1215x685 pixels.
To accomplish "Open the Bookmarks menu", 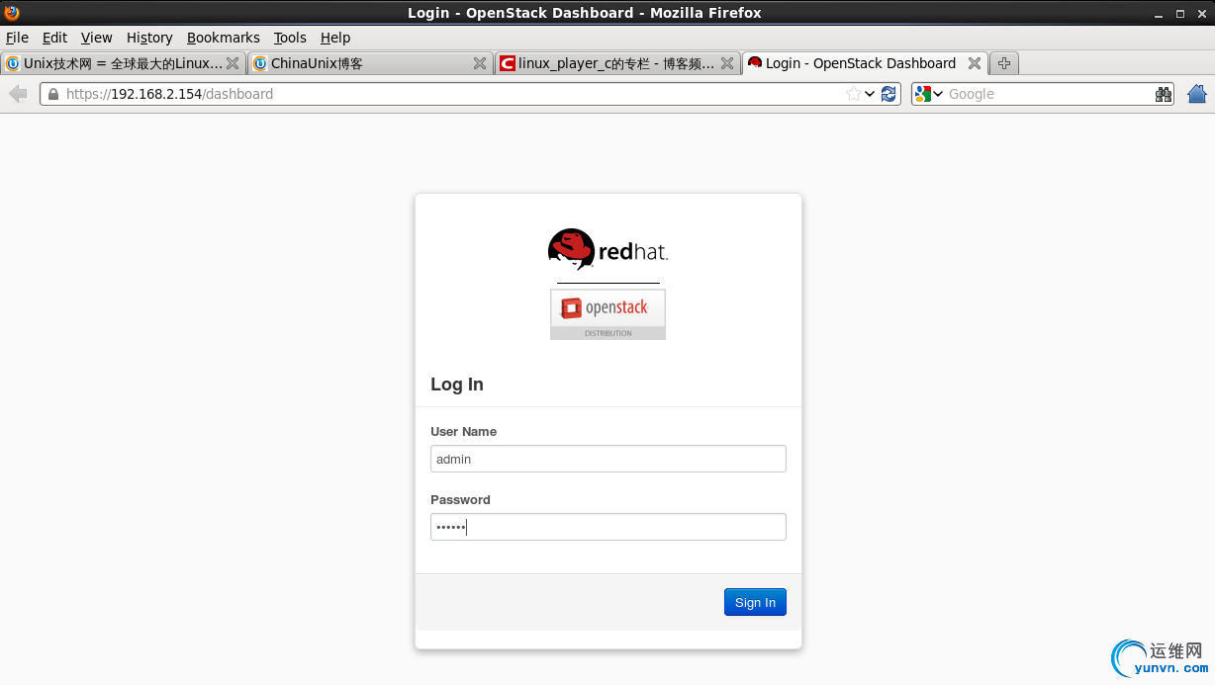I will (224, 38).
